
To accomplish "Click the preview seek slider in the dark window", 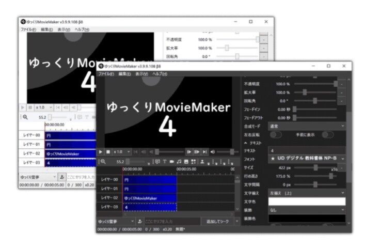I will point(170,152).
